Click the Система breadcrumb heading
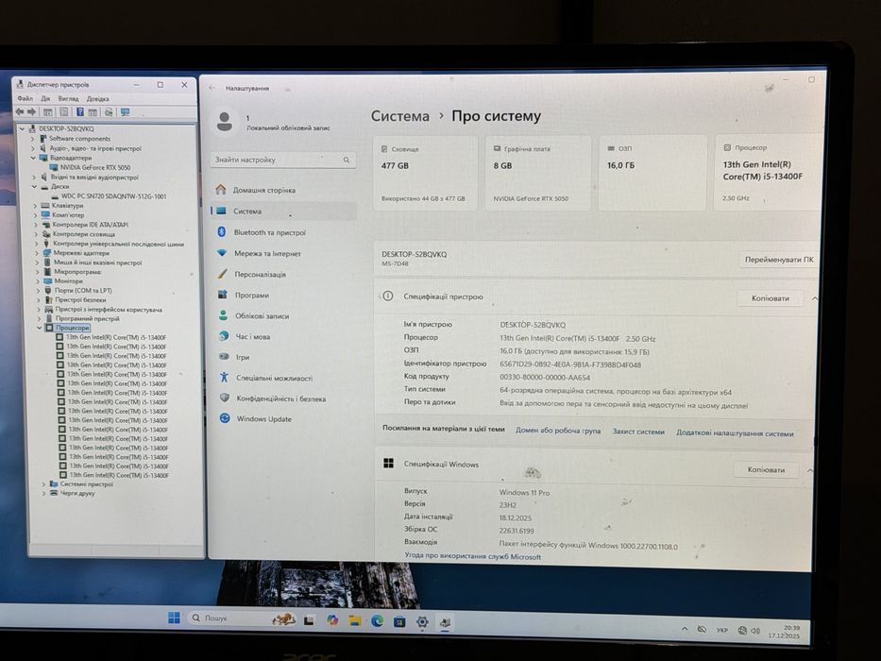Viewport: 881px width, 661px height. [400, 116]
